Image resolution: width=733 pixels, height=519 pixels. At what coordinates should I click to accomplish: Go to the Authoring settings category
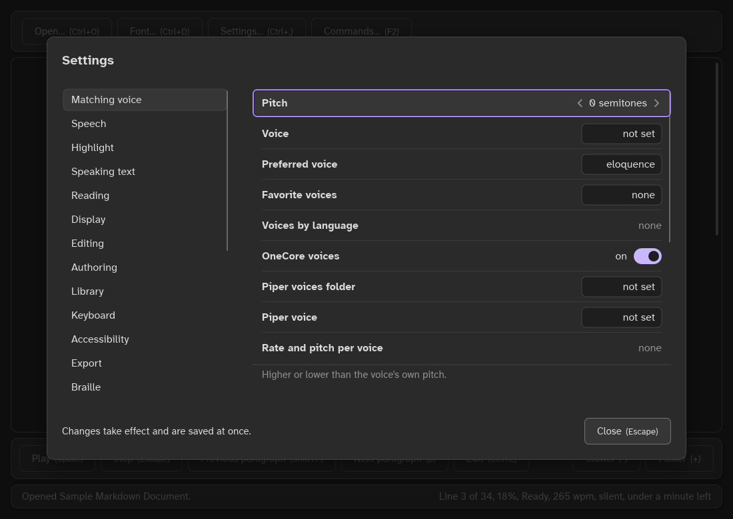click(x=145, y=267)
